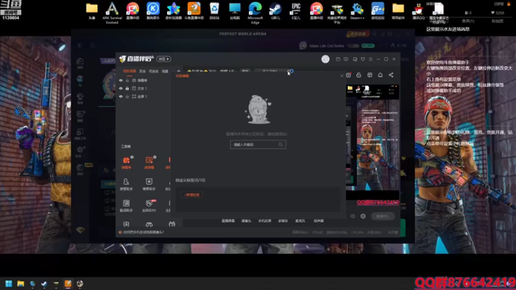Open the Kugou music K shortcut
This screenshot has height=290, width=516.
(x=153, y=11)
